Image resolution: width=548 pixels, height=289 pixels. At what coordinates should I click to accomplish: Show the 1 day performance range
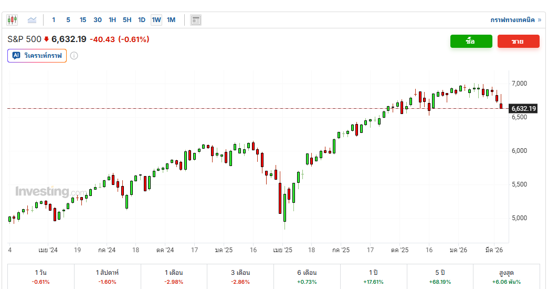point(41,276)
